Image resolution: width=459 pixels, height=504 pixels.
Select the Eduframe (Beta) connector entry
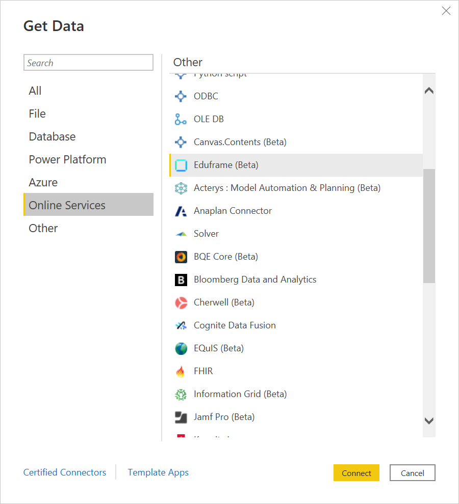226,165
